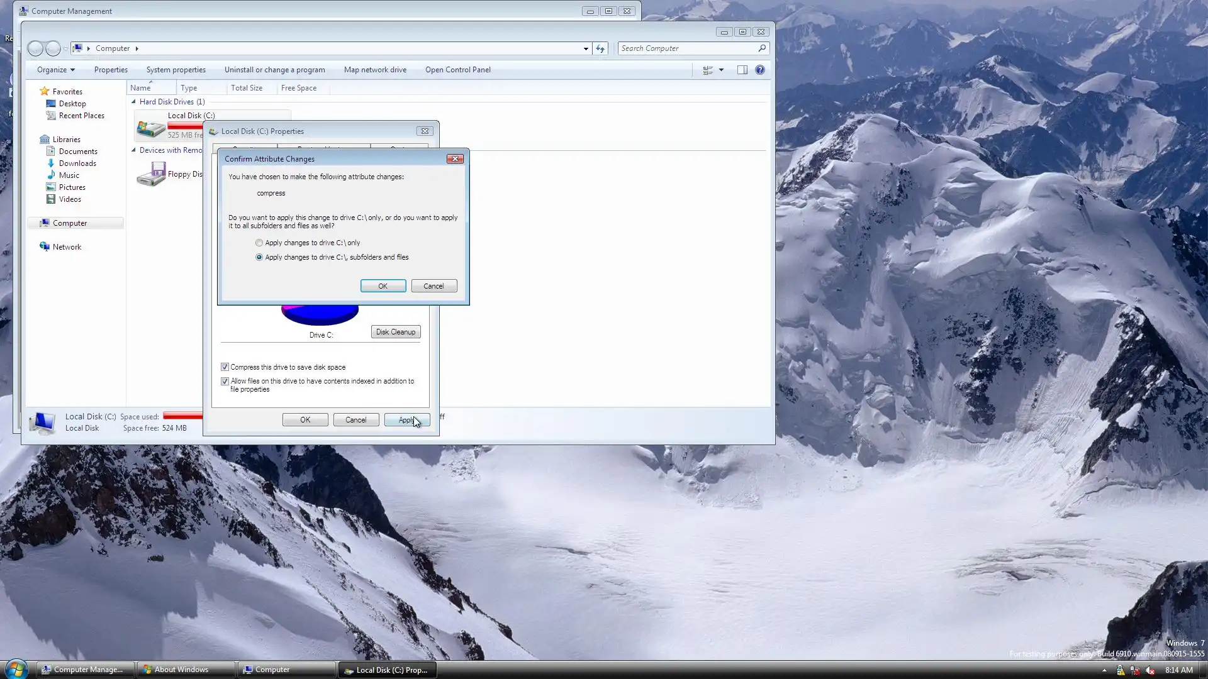Open the Organize dropdown menu
This screenshot has width=1208, height=679.
(55, 70)
